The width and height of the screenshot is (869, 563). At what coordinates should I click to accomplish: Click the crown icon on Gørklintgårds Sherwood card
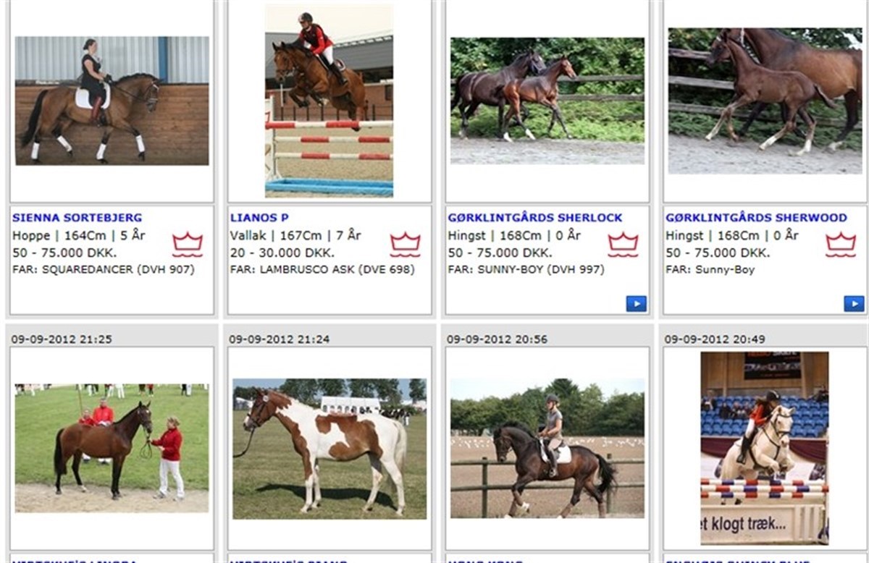[x=841, y=245]
